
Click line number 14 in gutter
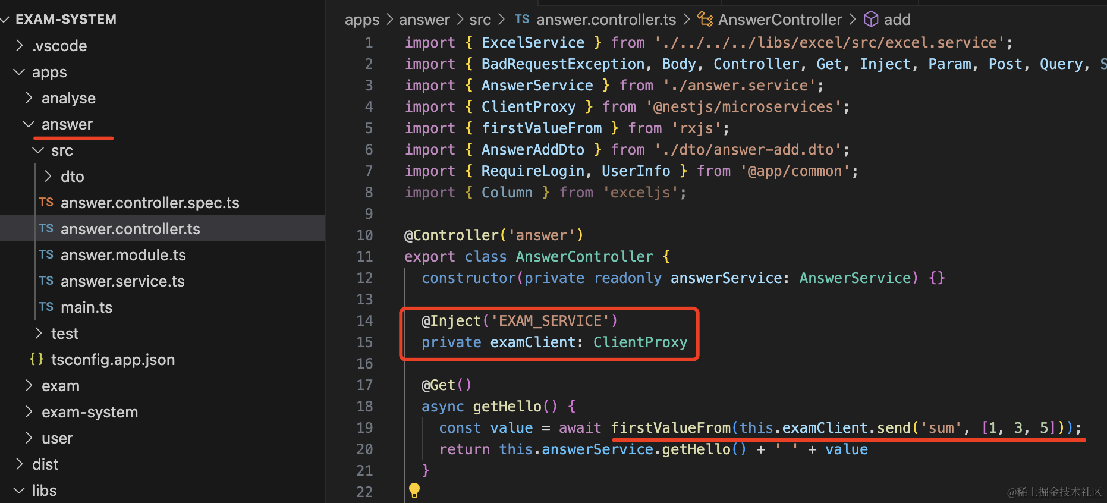(364, 321)
